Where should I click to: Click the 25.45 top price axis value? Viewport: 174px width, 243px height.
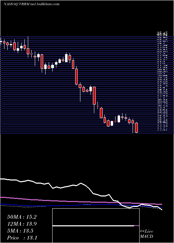click(162, 33)
